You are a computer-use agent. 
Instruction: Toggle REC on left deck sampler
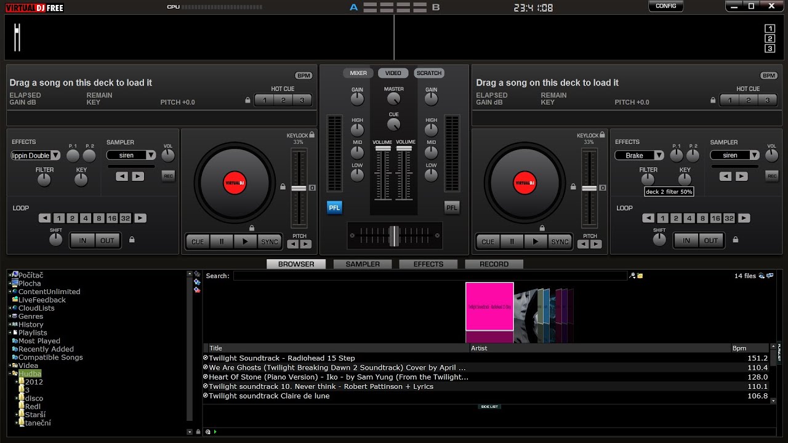point(168,176)
